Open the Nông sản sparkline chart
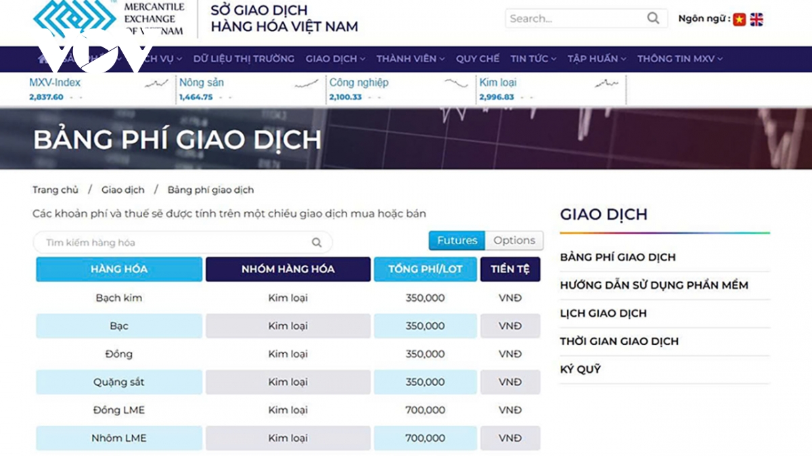The width and height of the screenshot is (812, 456). coord(307,84)
